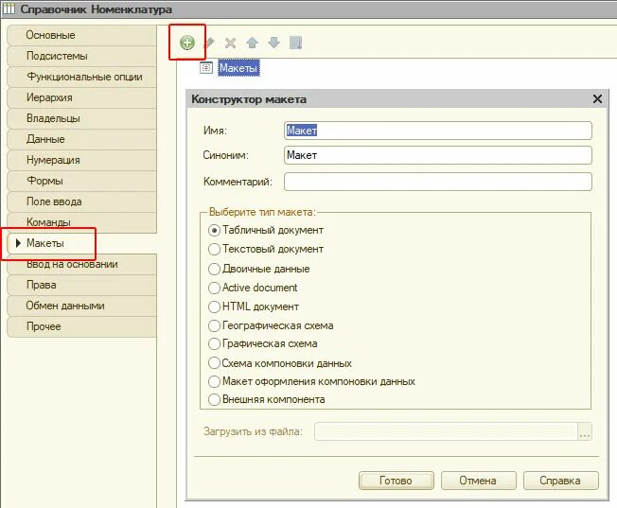The height and width of the screenshot is (508, 617).
Task: Click the Комментарий input field
Action: [x=438, y=182]
